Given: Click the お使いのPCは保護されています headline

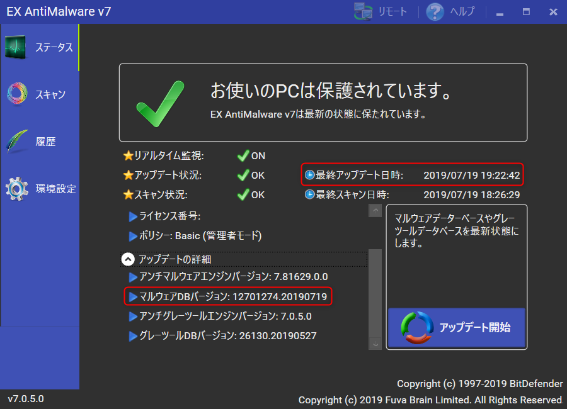Looking at the screenshot, I should [331, 91].
